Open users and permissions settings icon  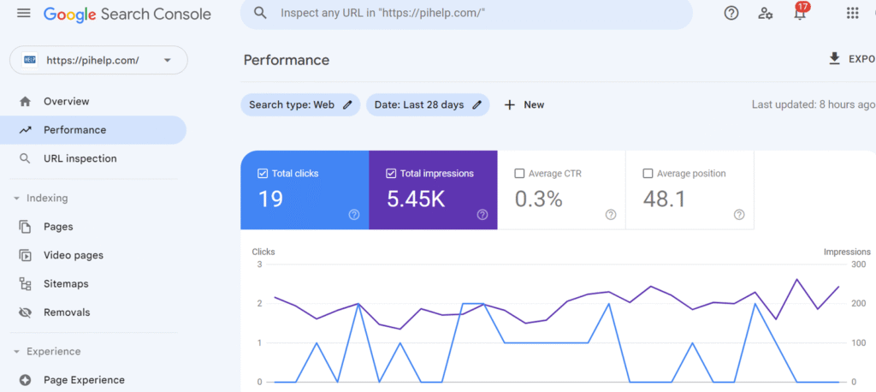(x=766, y=14)
